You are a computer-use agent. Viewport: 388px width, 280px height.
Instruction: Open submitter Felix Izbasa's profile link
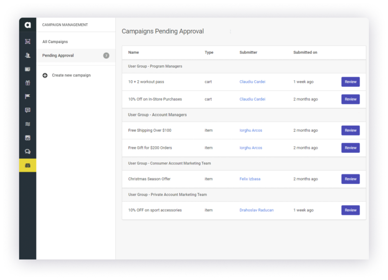[250, 179]
